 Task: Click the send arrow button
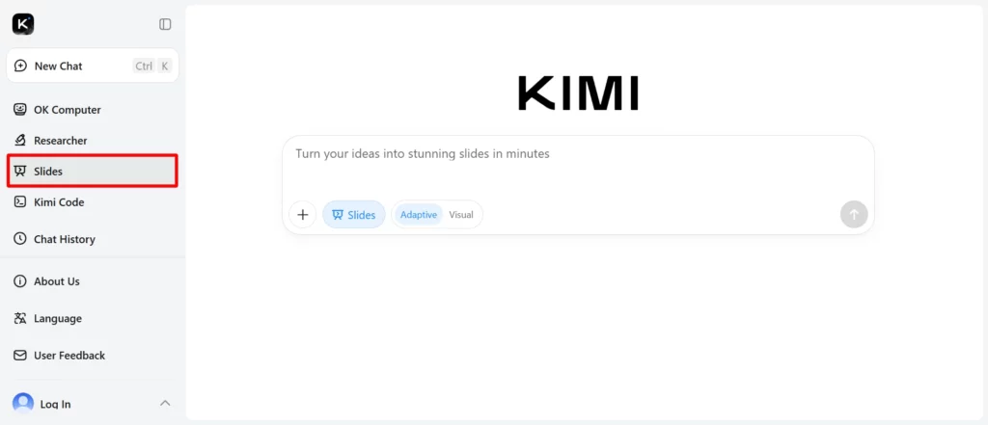[854, 215]
